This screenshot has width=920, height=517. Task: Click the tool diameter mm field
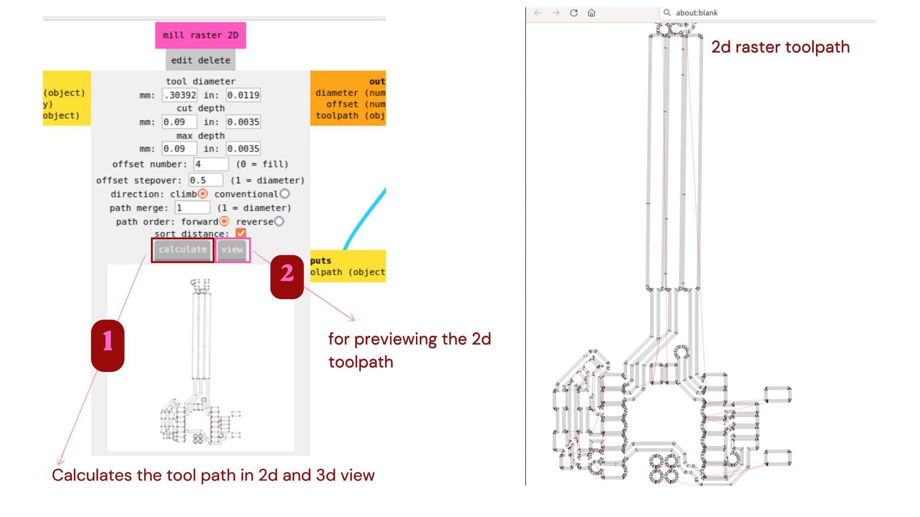click(180, 95)
